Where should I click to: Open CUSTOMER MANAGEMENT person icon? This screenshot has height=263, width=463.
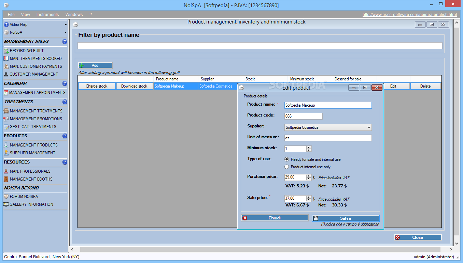[x=6, y=74]
